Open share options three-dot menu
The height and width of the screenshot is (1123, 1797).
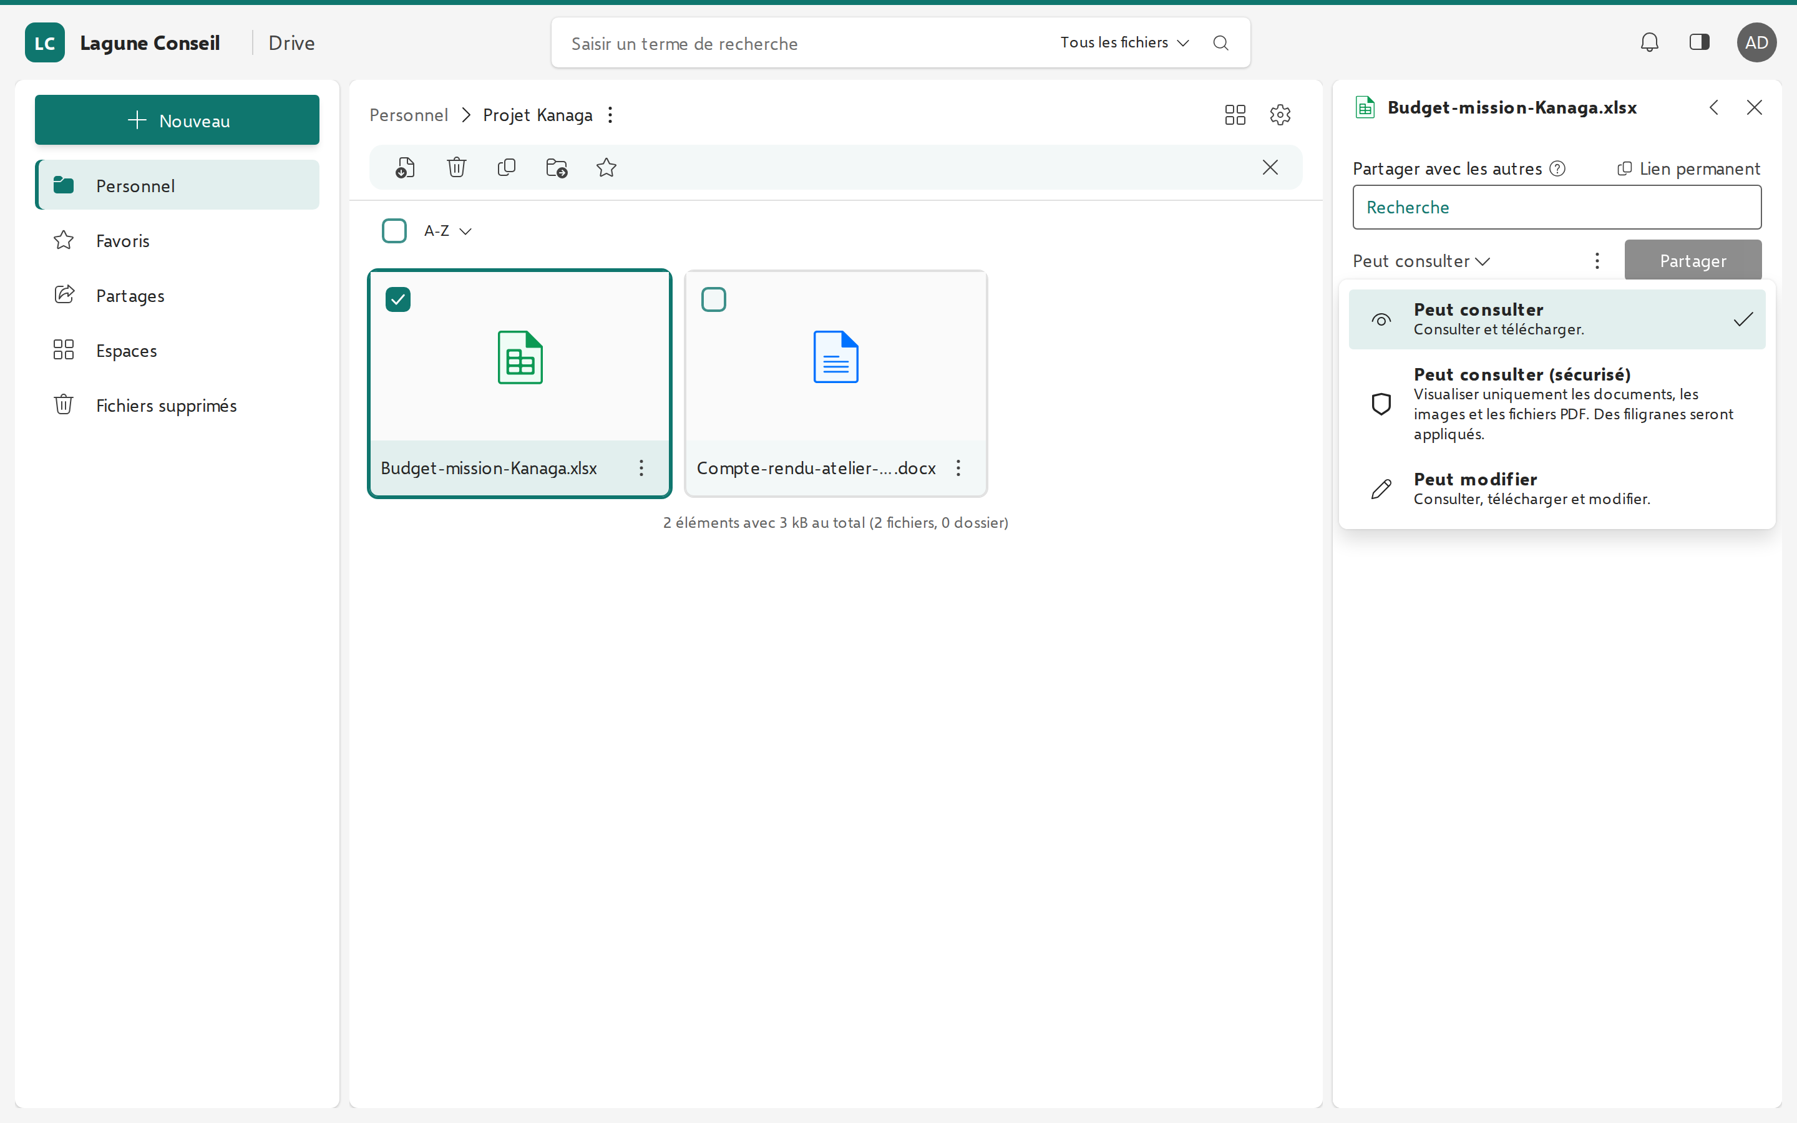tap(1597, 261)
